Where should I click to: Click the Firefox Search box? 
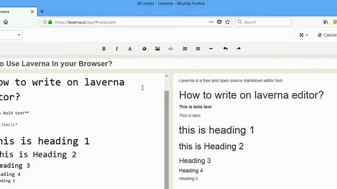pyautogui.click(x=263, y=22)
